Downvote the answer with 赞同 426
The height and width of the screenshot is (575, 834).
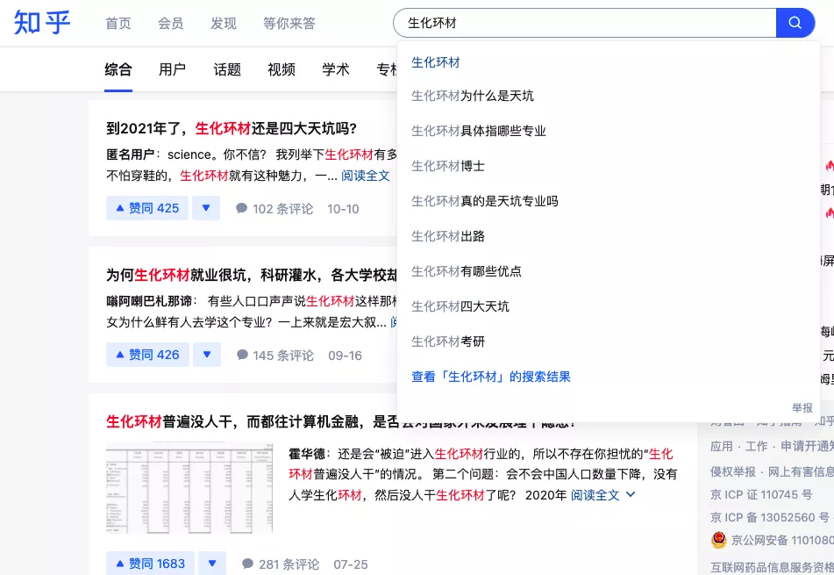pyautogui.click(x=207, y=354)
